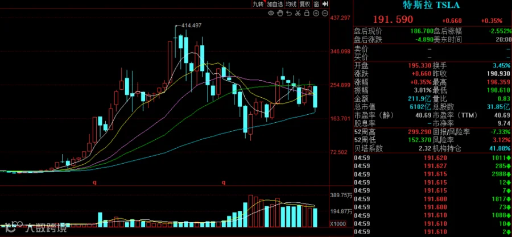Screen dimensions: 512x237
Task: Toggle the eye visibility icon above chart
Action: pyautogui.click(x=271, y=14)
